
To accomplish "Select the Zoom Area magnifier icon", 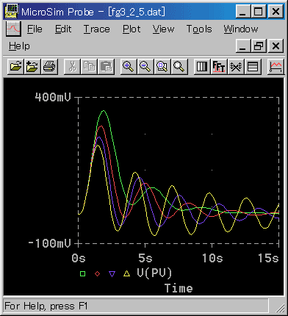I will pos(162,66).
